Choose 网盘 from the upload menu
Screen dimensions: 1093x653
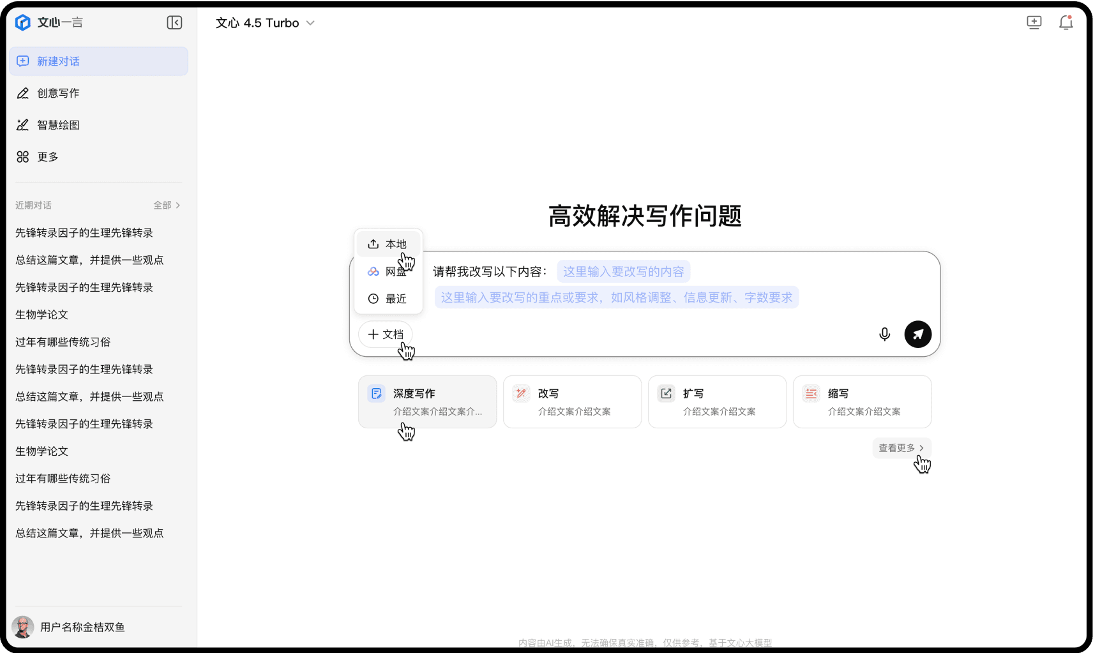388,272
